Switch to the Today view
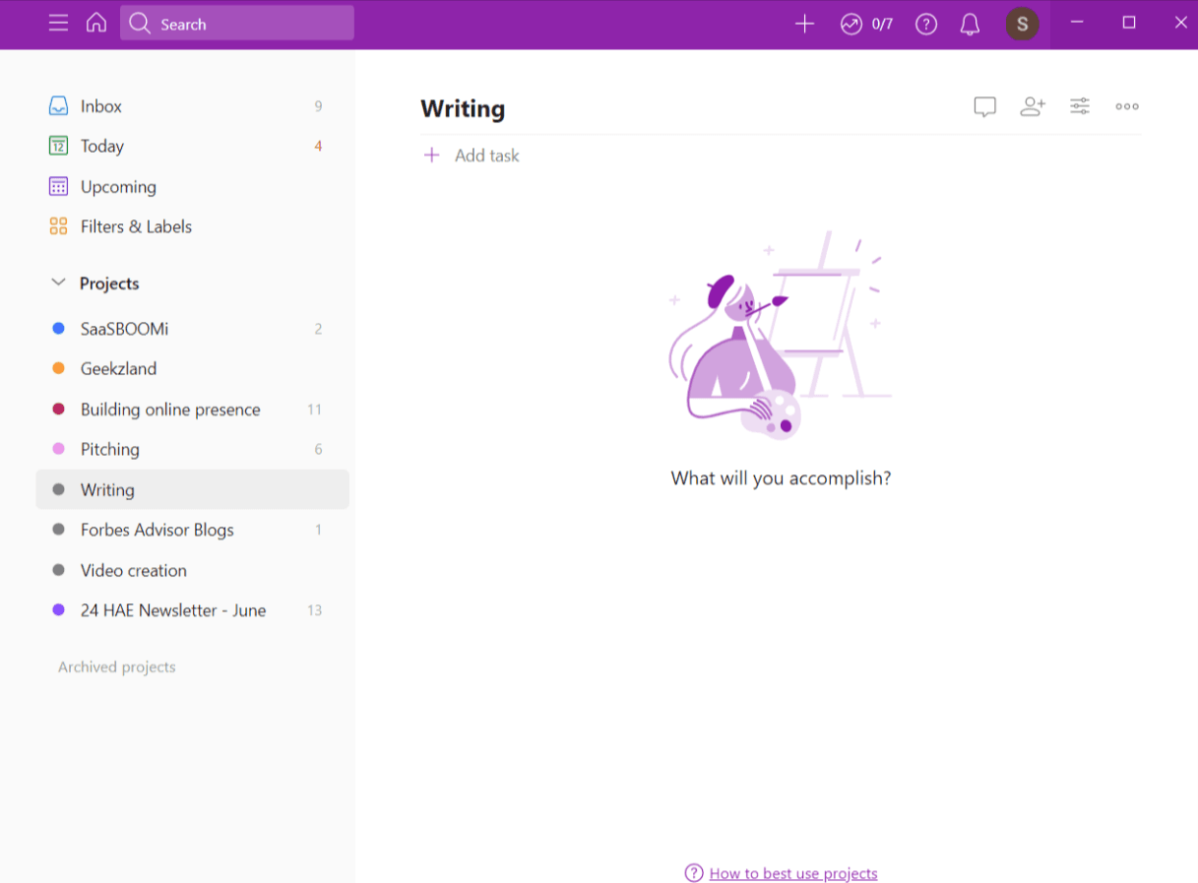Image resolution: width=1198 pixels, height=883 pixels. pos(101,146)
